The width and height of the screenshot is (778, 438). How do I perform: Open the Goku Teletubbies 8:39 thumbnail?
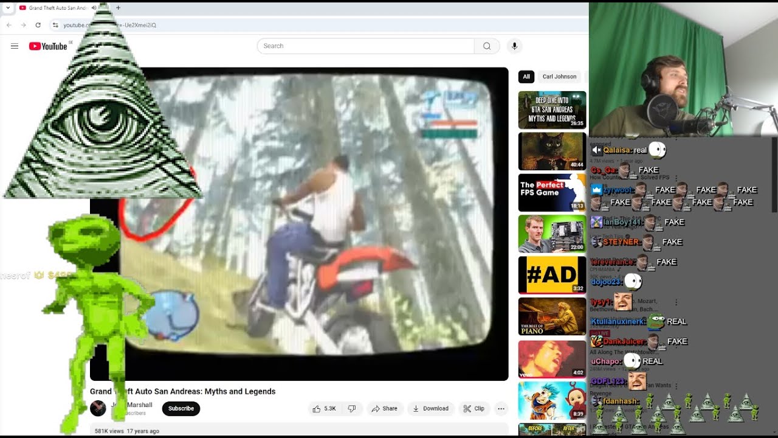(x=552, y=400)
